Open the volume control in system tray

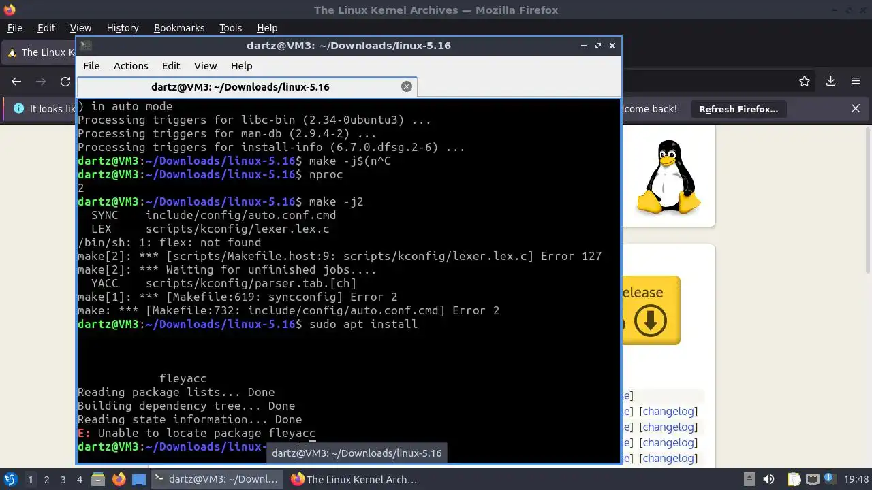tap(768, 479)
